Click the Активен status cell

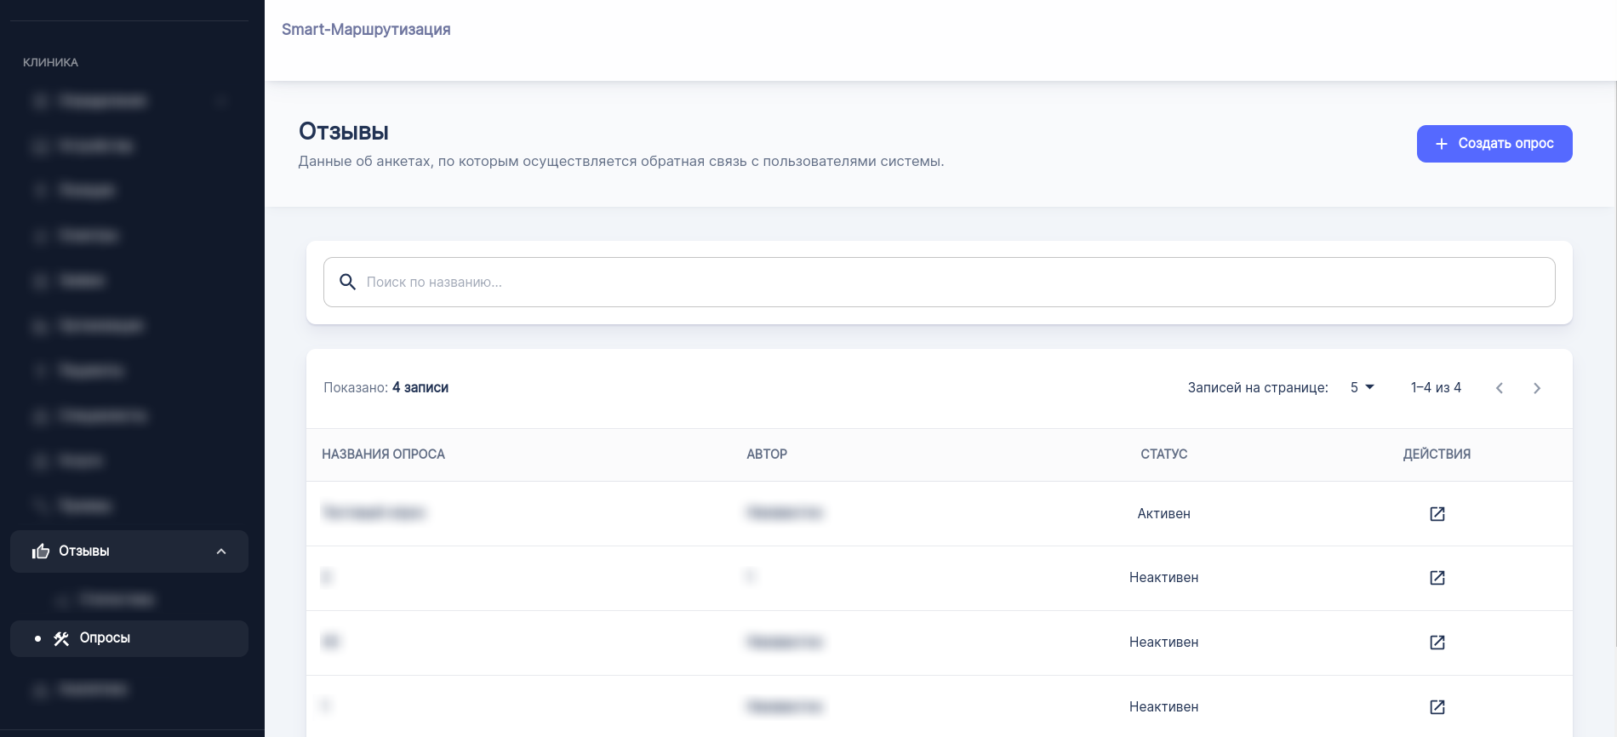pos(1163,514)
